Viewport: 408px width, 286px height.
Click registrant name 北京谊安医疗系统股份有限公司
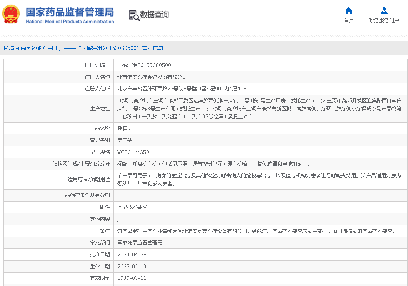(x=152, y=77)
